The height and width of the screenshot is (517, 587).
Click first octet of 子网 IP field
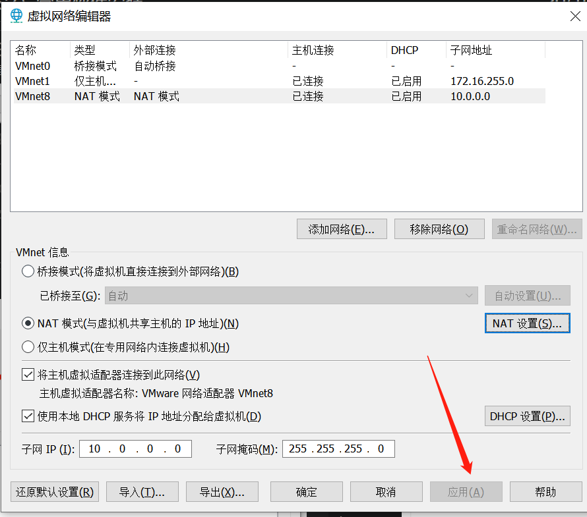click(94, 449)
